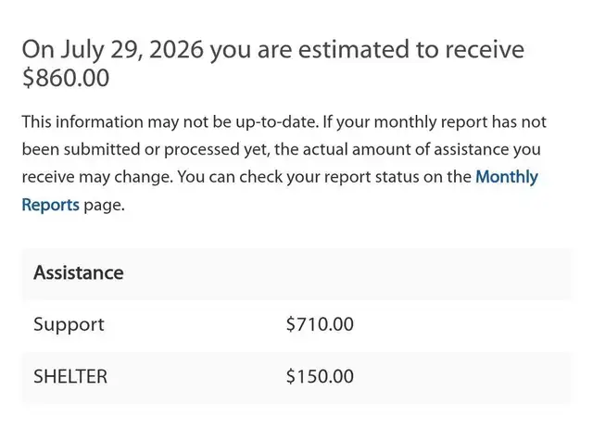The width and height of the screenshot is (593, 428).
Task: Select the SHELTER row label
Action: (x=70, y=376)
